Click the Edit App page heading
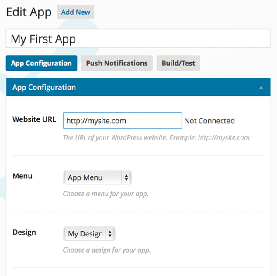 click(29, 12)
